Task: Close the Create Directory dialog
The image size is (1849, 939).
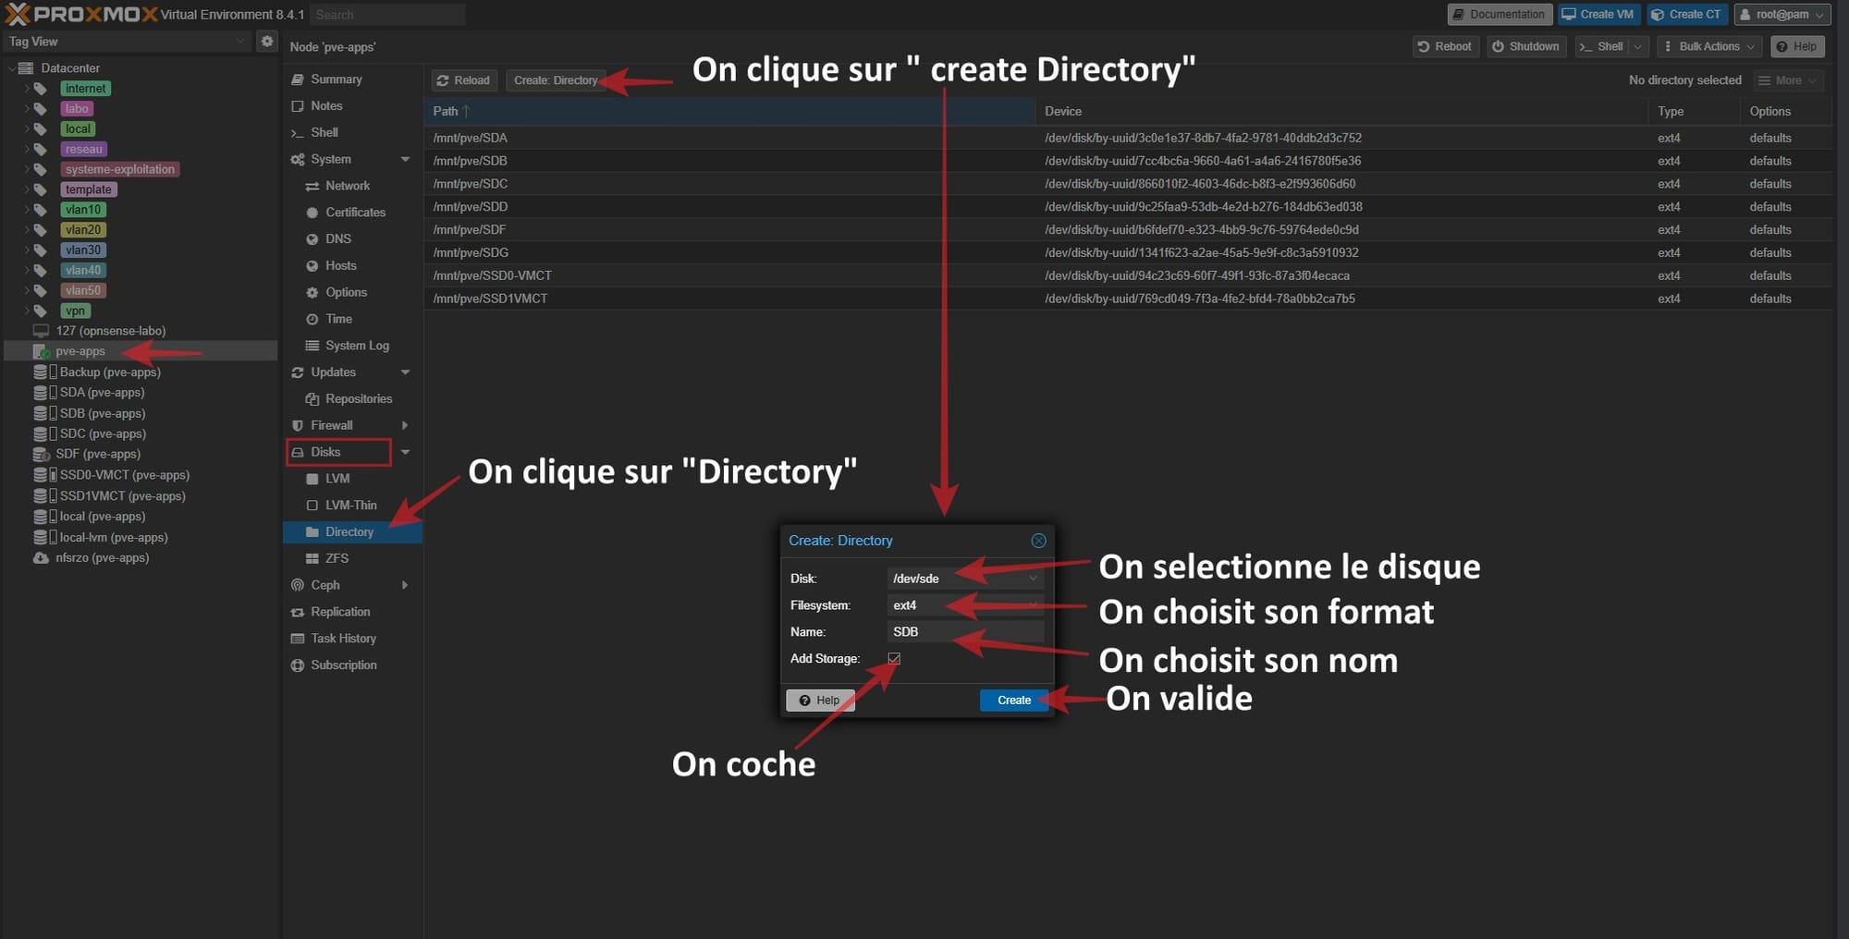Action: pyautogui.click(x=1038, y=541)
